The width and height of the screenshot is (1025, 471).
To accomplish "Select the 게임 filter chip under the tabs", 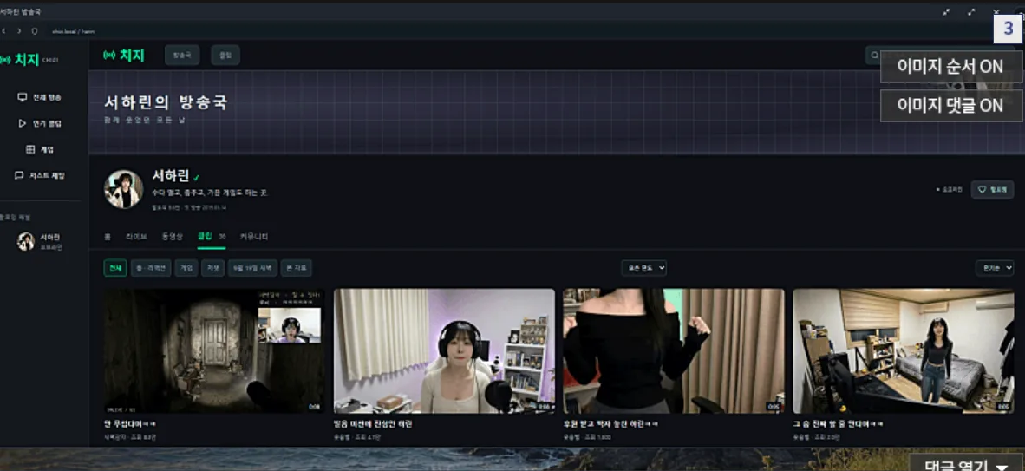I will point(186,267).
